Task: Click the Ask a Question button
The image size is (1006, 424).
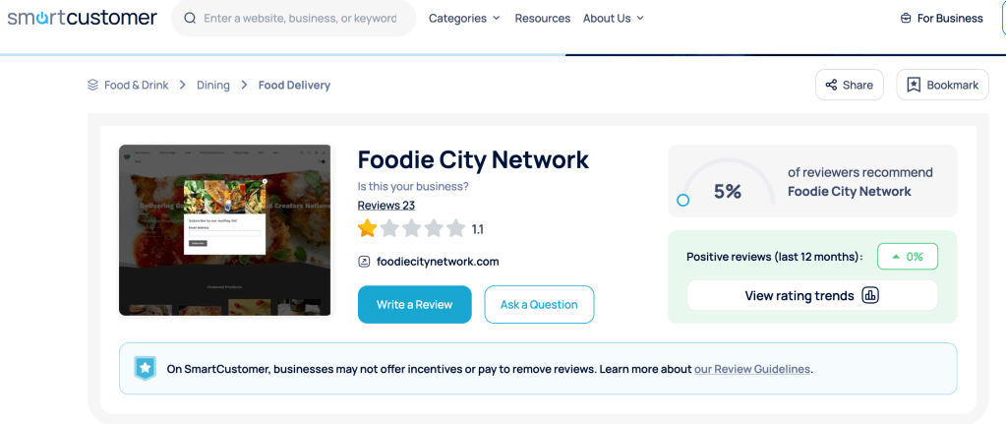Action: [539, 305]
